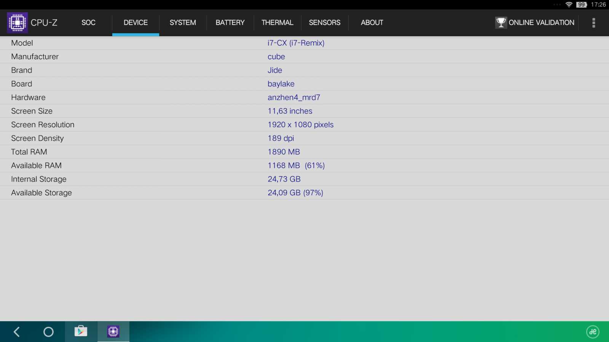
Task: Select the Brand label
Action: pyautogui.click(x=22, y=70)
